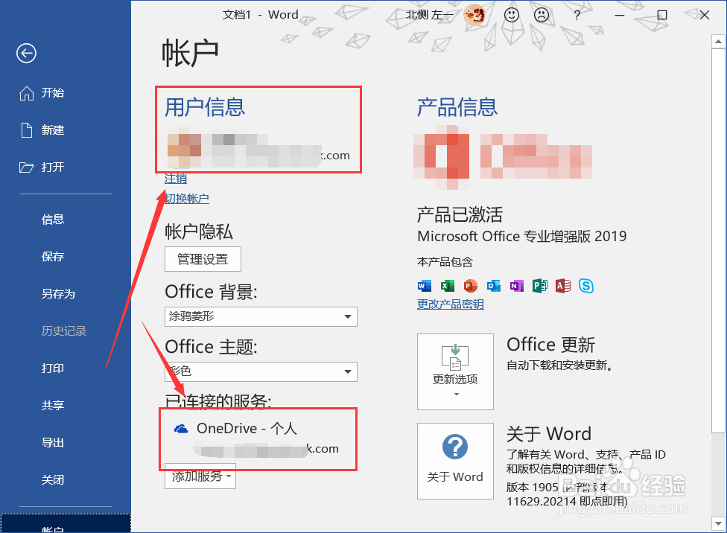Click the OneNote product icon
Viewport: 727px width, 533px height.
[516, 286]
